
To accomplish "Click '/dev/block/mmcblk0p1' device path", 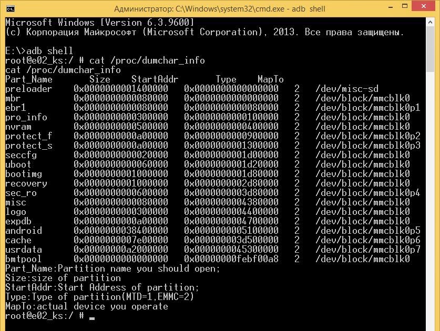I will click(368, 108).
